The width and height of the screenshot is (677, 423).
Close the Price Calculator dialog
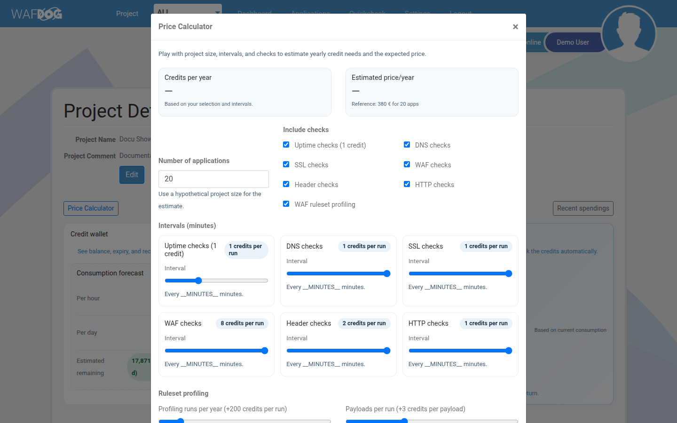515,27
